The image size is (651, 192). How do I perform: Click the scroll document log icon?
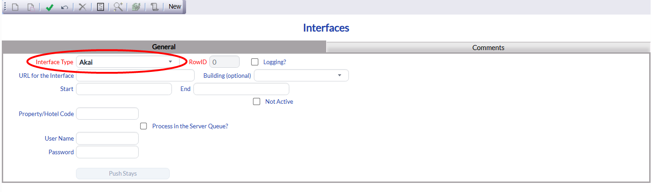(x=155, y=7)
